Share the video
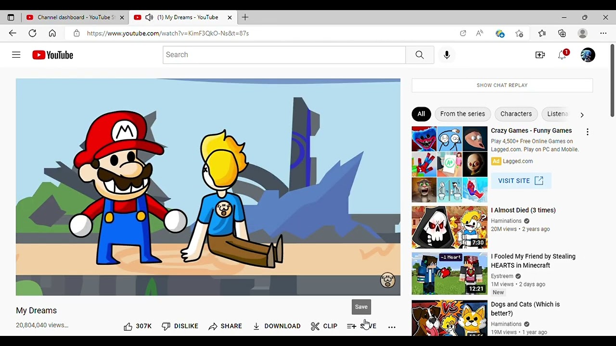This screenshot has height=346, width=616. coord(225,326)
